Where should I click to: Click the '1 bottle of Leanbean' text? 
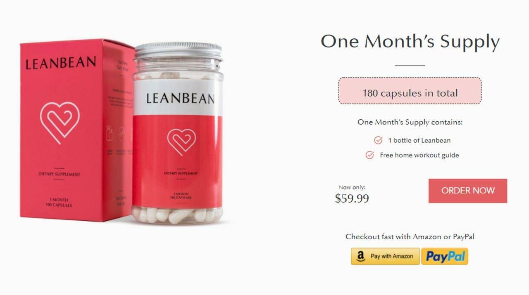click(419, 140)
